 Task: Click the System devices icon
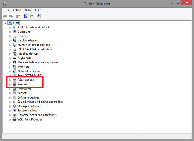(14, 111)
